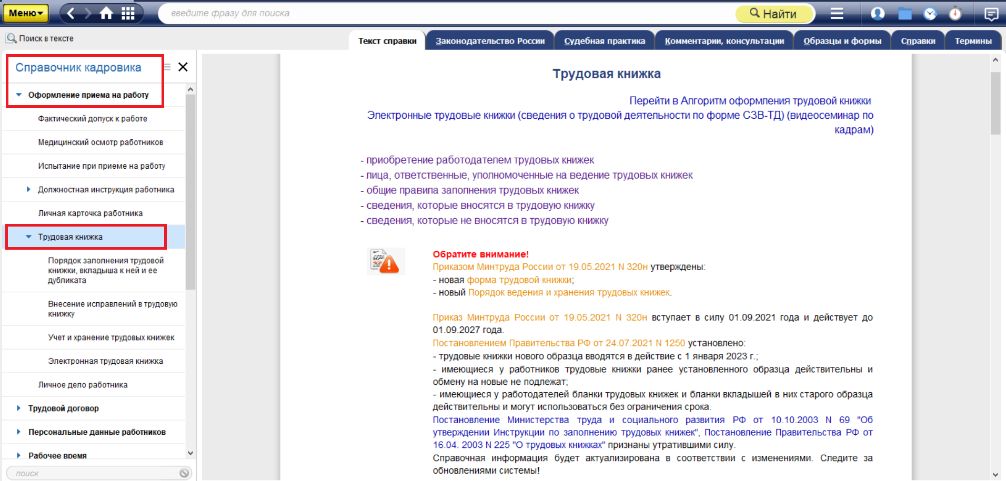Clear sidebar search with round icon

coord(184,473)
